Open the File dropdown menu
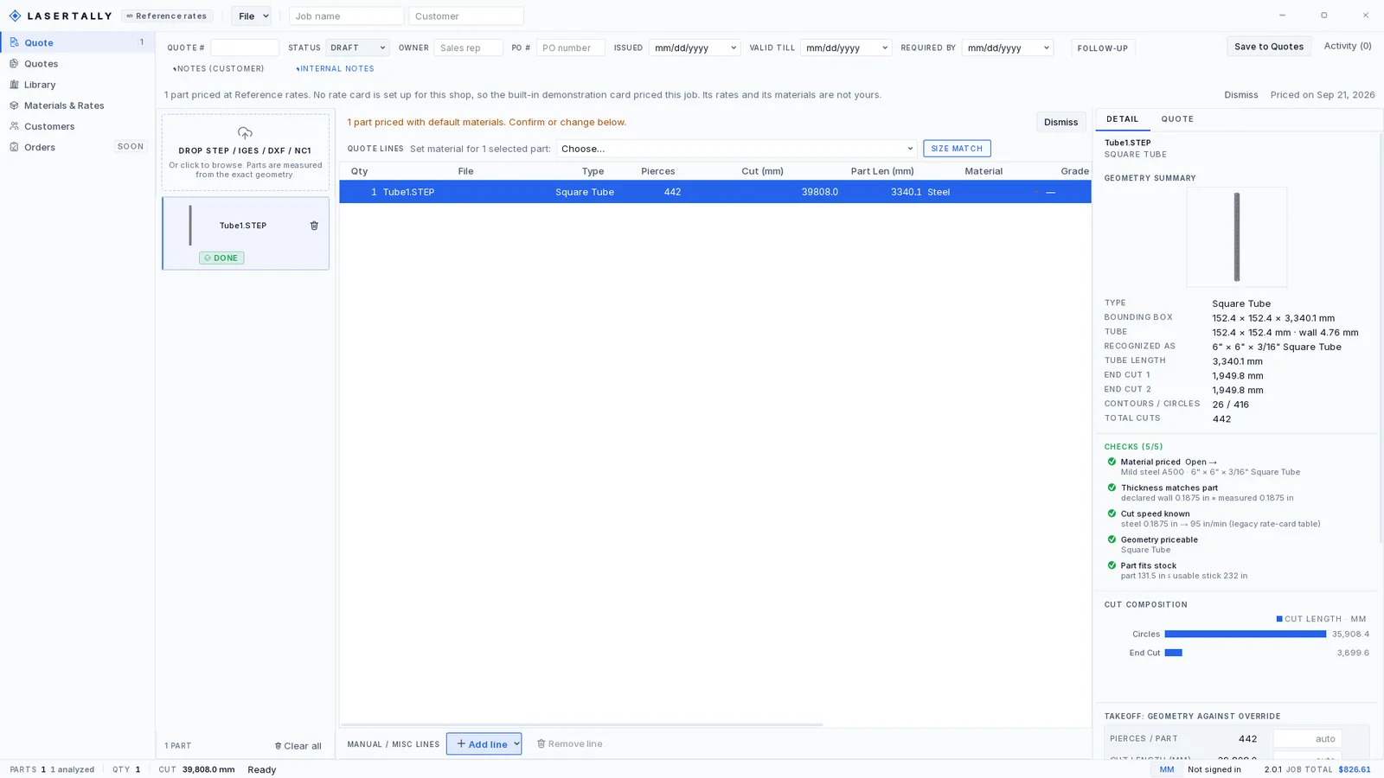 [252, 16]
